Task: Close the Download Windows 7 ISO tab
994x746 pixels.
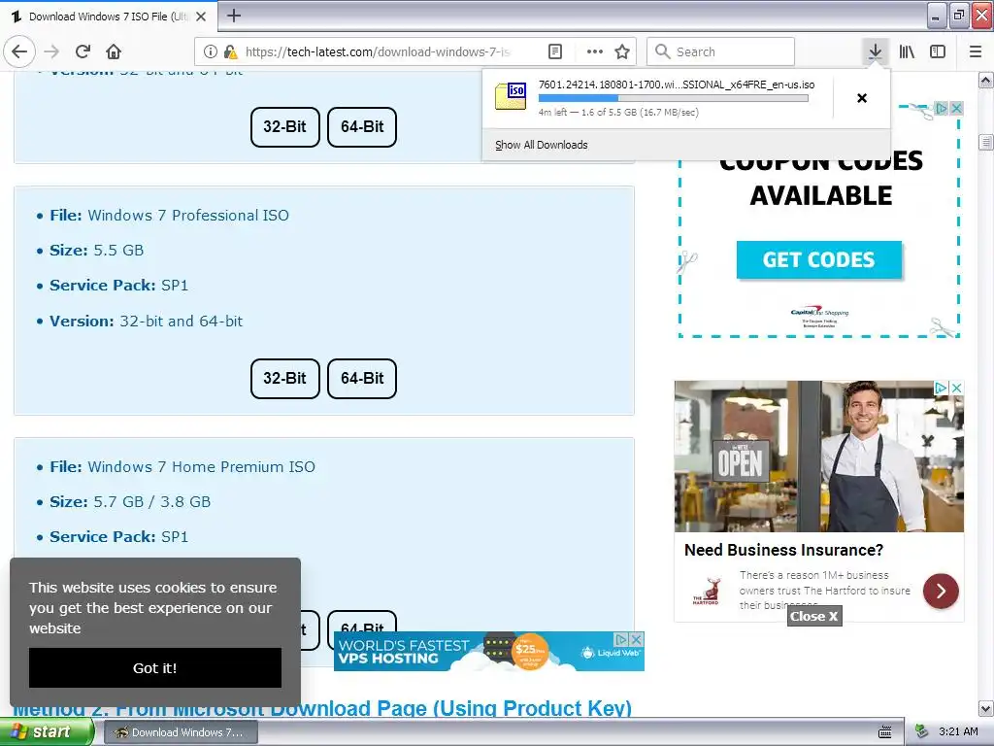Action: point(201,17)
